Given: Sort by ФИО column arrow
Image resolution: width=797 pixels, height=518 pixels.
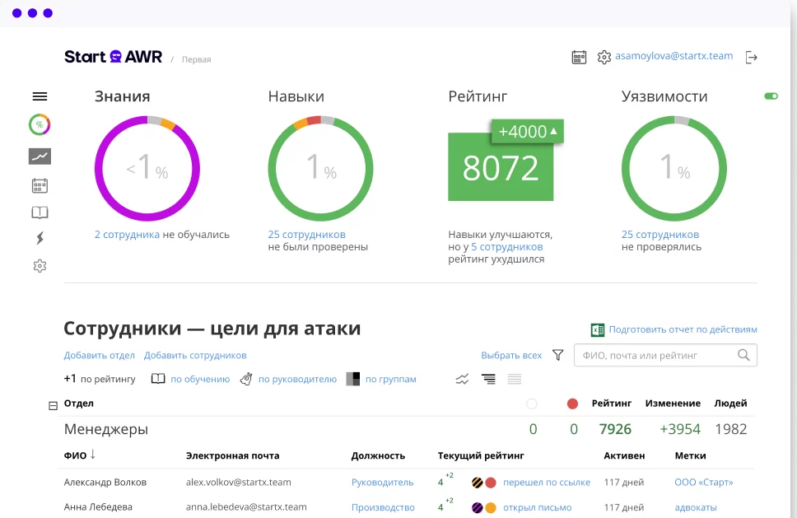Looking at the screenshot, I should click(x=92, y=455).
